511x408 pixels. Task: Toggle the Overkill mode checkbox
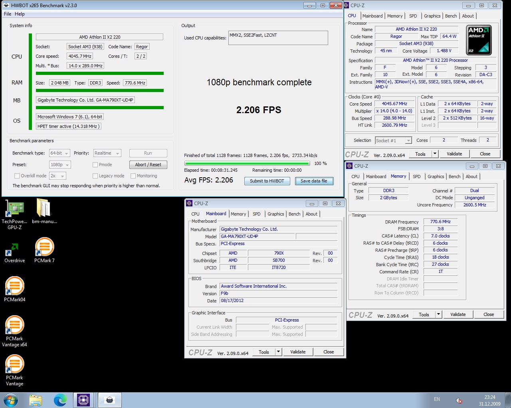coord(17,176)
